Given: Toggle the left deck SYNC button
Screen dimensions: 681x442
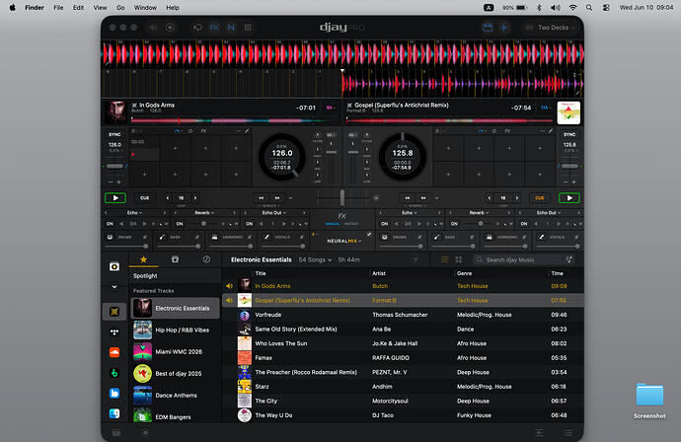Looking at the screenshot, I should pos(114,134).
